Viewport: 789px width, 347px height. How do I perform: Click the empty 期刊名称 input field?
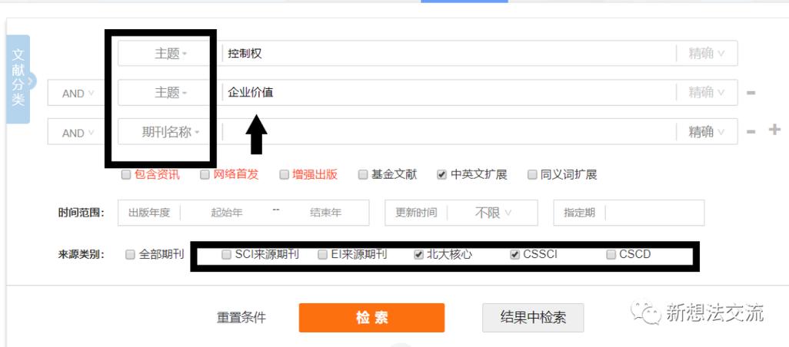tap(449, 132)
